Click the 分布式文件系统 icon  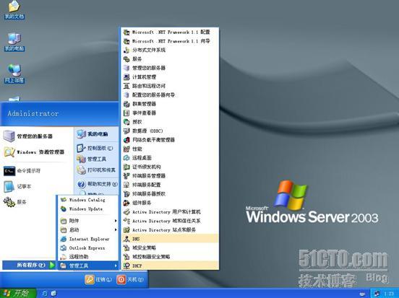click(x=126, y=50)
